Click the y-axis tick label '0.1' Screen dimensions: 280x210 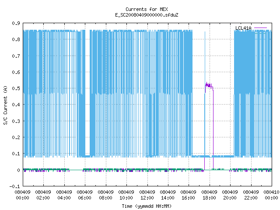16,154
